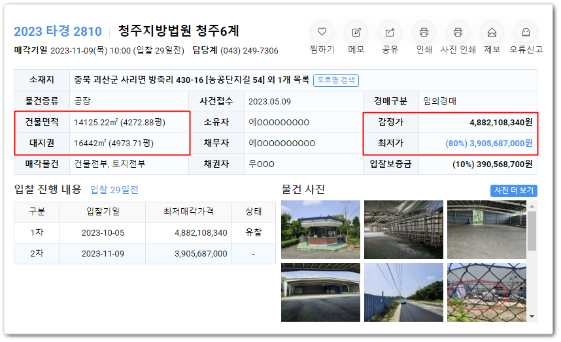Click the 2차 price 3,905,687,000
561x342 pixels.
[201, 254]
